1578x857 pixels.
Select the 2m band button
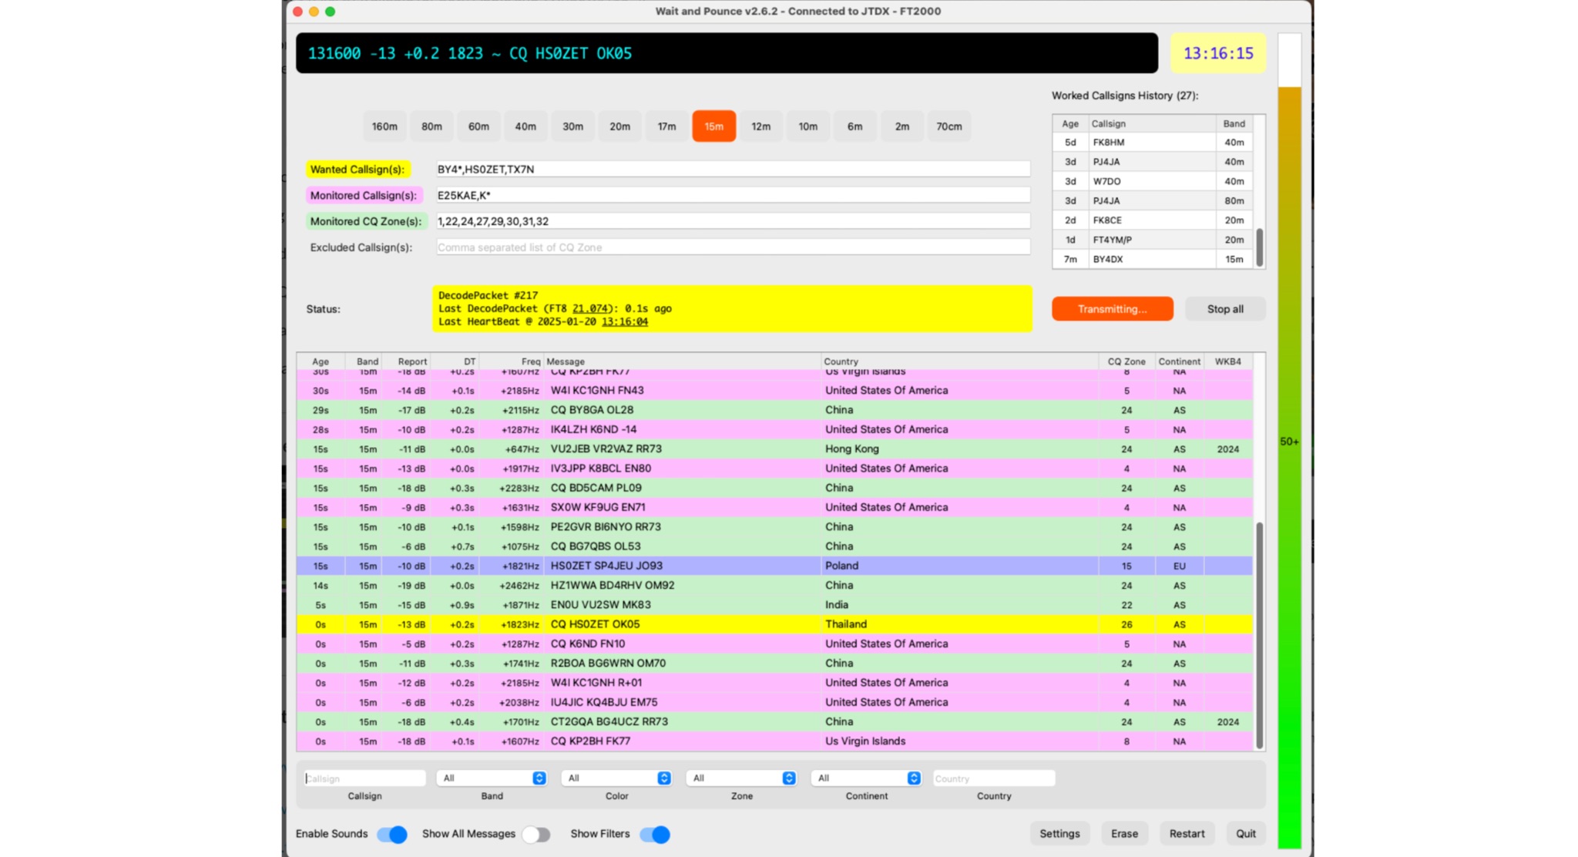point(901,126)
